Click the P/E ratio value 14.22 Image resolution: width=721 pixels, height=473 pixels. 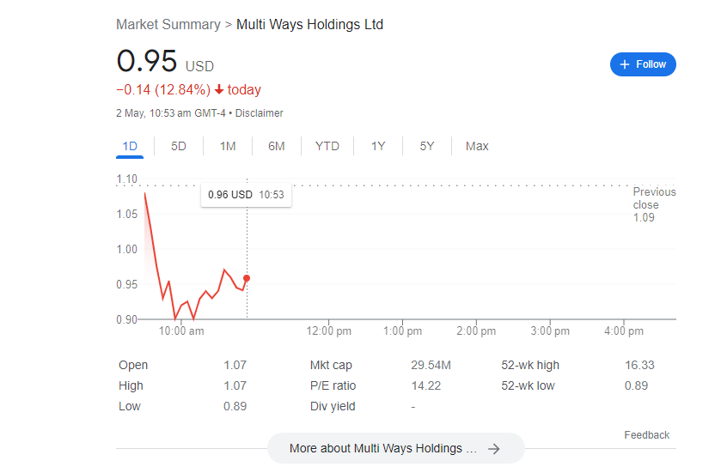[x=425, y=385]
